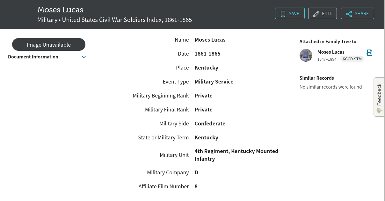Click the SAVE button label

[294, 14]
